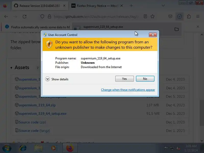Click muted volume tray icon
The width and height of the screenshot is (204, 153).
[x=178, y=148]
